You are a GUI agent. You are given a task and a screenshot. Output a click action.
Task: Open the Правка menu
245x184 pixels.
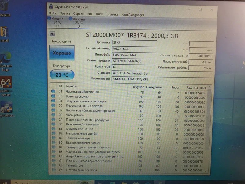coord(65,13)
